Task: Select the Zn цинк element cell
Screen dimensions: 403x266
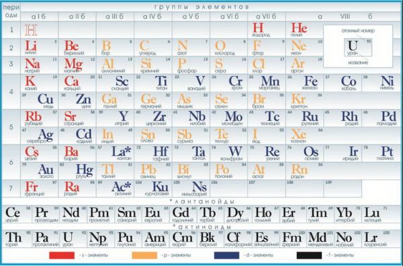Action: tap(77, 101)
